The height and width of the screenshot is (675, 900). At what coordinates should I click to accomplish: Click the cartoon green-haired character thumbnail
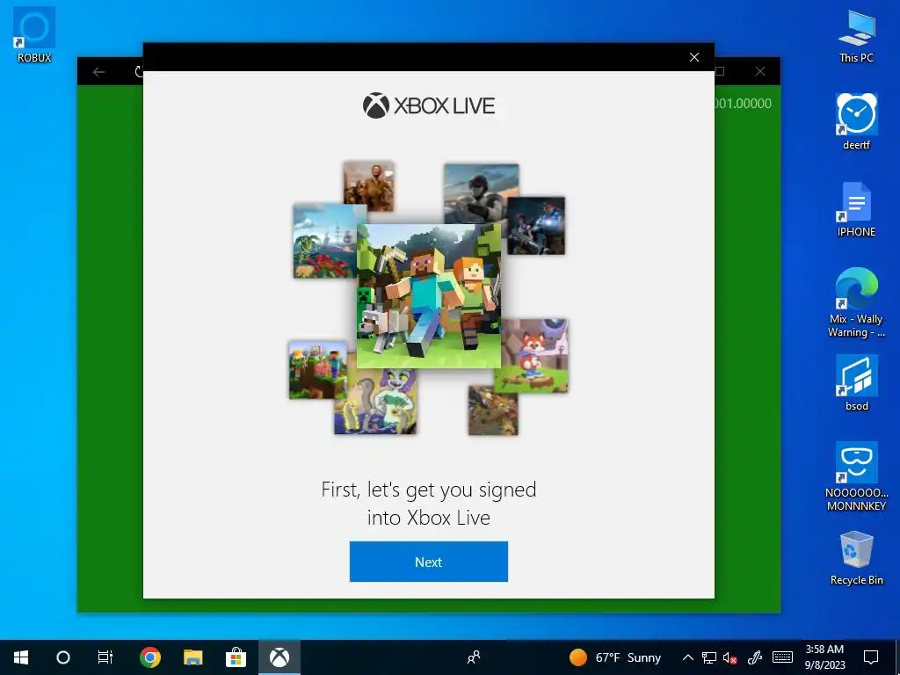375,401
